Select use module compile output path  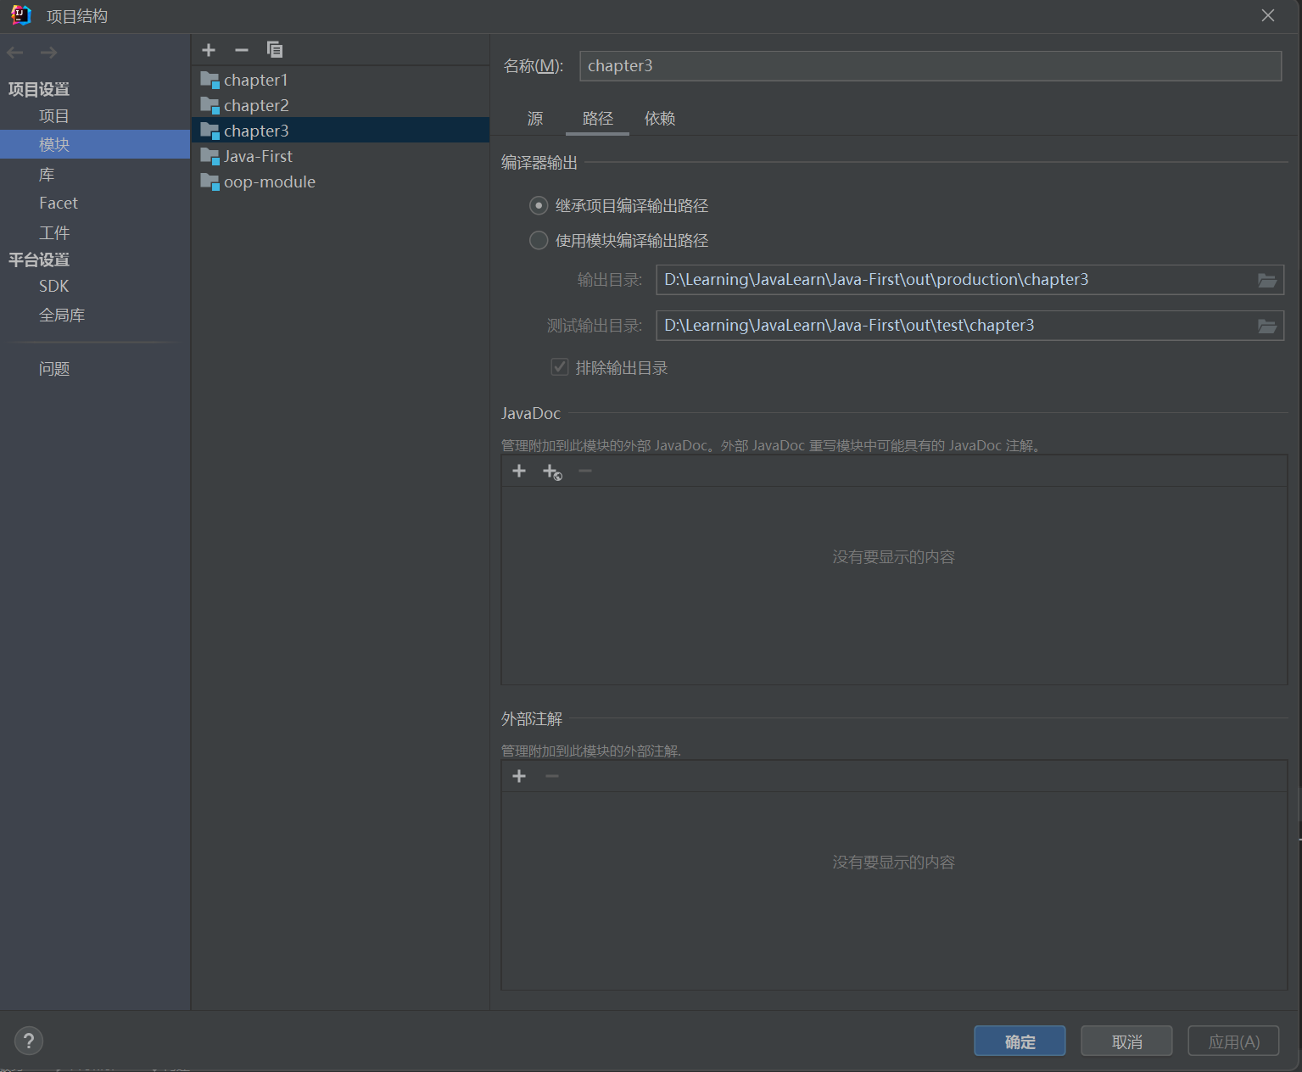pyautogui.click(x=539, y=240)
